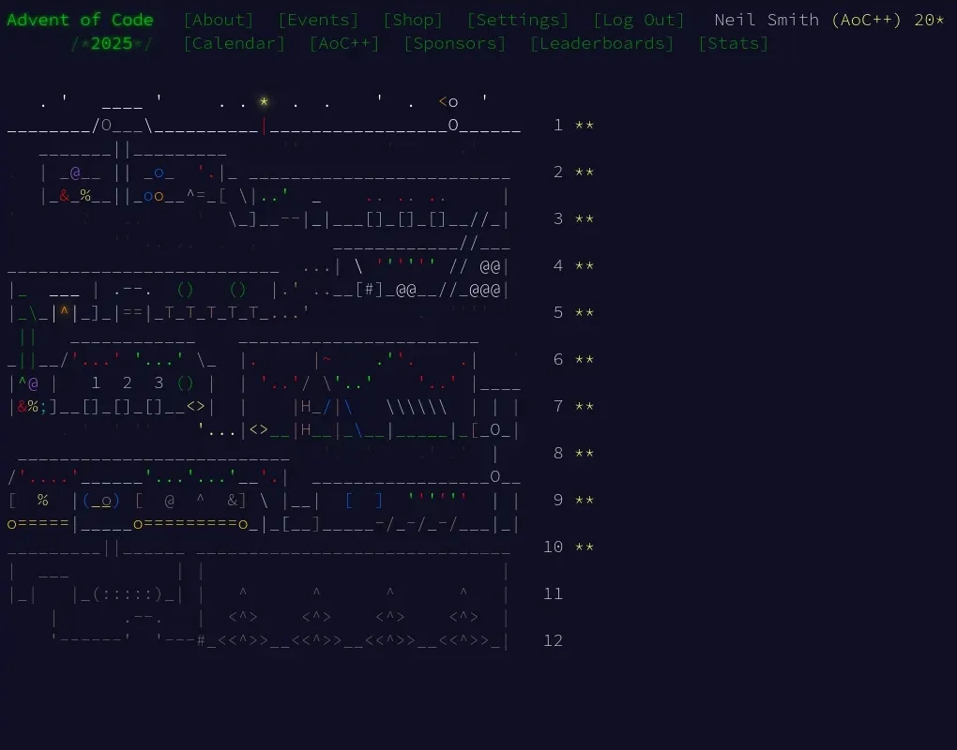957x750 pixels.
Task: Open the Day 12 puzzle
Action: (553, 640)
